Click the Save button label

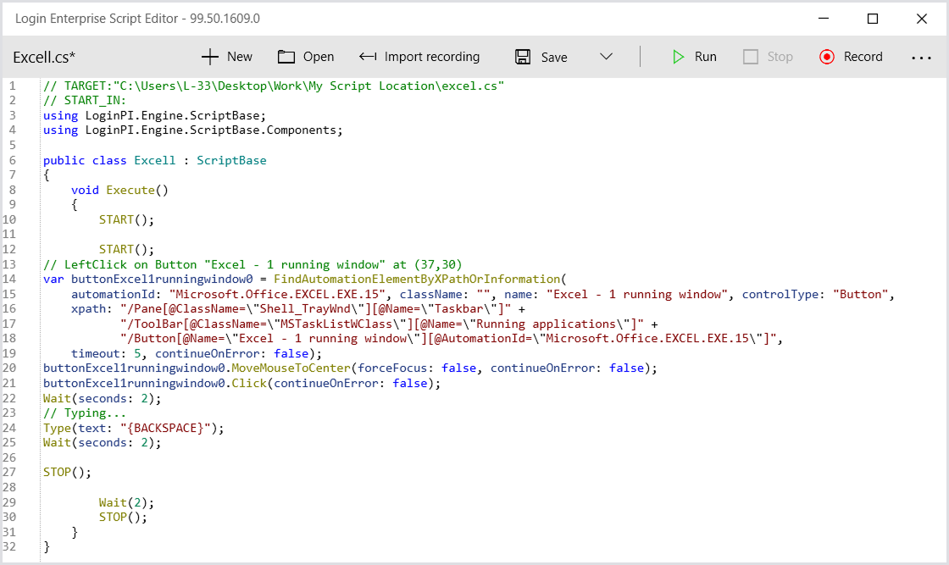point(554,58)
